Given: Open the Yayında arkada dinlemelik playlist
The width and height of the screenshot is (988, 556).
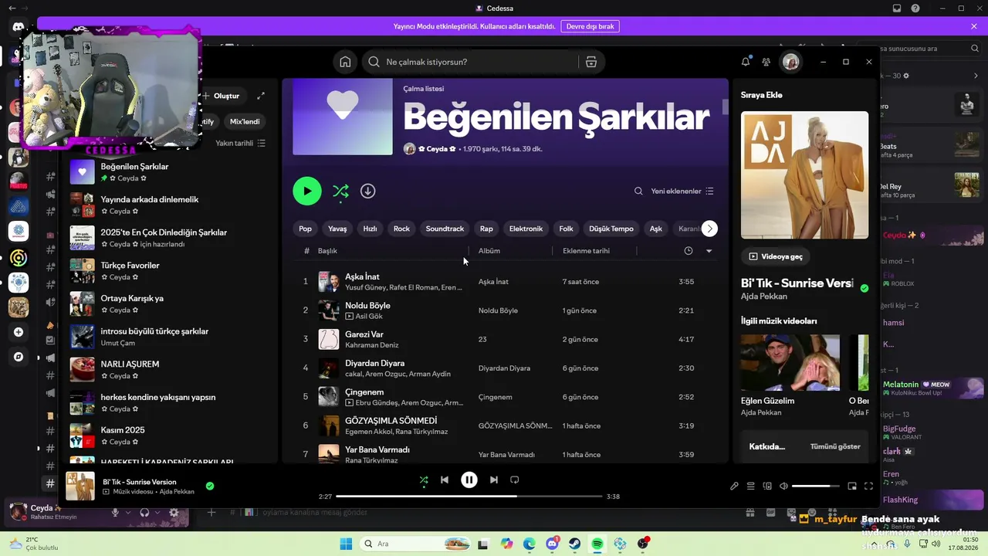Looking at the screenshot, I should (170, 205).
